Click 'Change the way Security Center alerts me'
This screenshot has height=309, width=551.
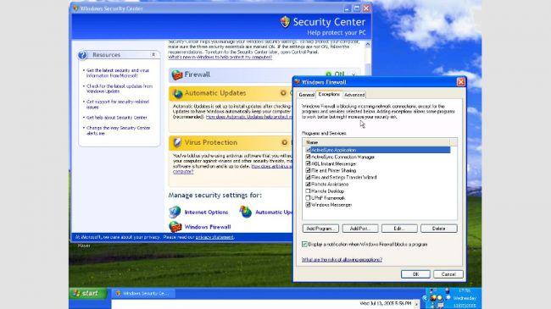tap(118, 130)
